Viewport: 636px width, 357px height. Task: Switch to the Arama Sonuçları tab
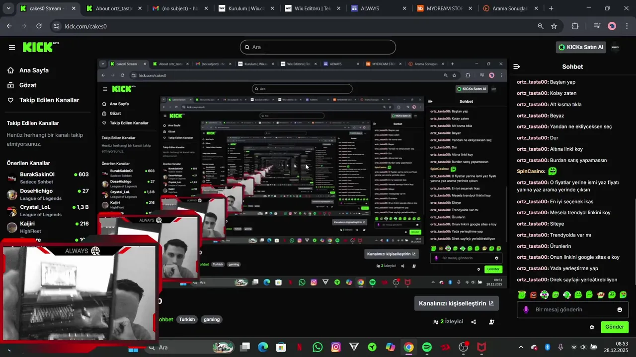point(510,8)
